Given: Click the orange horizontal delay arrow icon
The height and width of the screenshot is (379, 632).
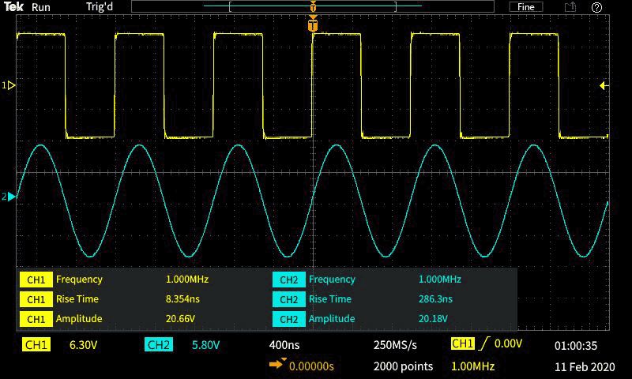Looking at the screenshot, I should click(277, 365).
